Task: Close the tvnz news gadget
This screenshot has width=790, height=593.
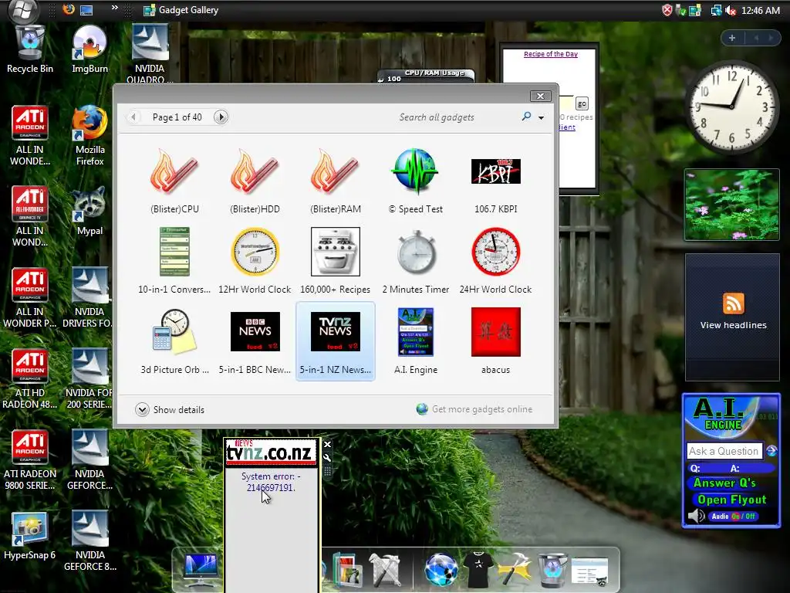Action: click(327, 444)
